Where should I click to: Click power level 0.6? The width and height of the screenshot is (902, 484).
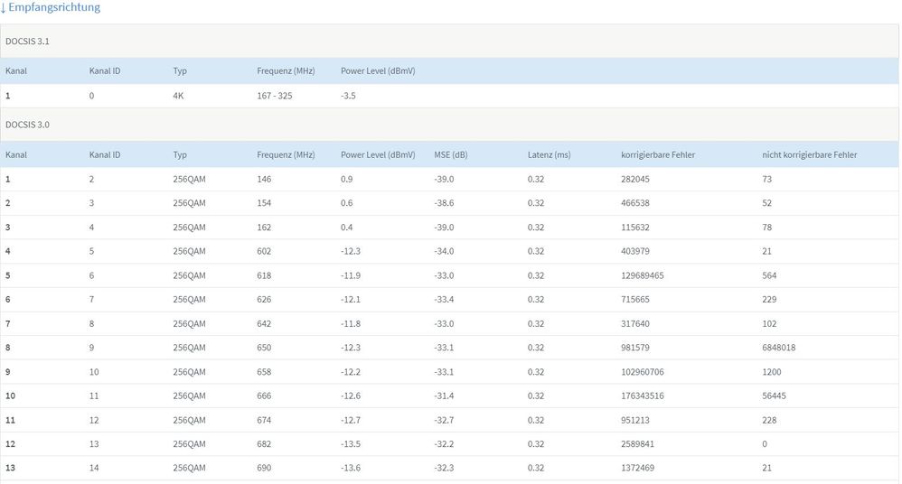347,203
